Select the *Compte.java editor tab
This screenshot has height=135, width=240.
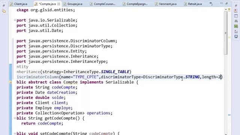click(x=47, y=4)
